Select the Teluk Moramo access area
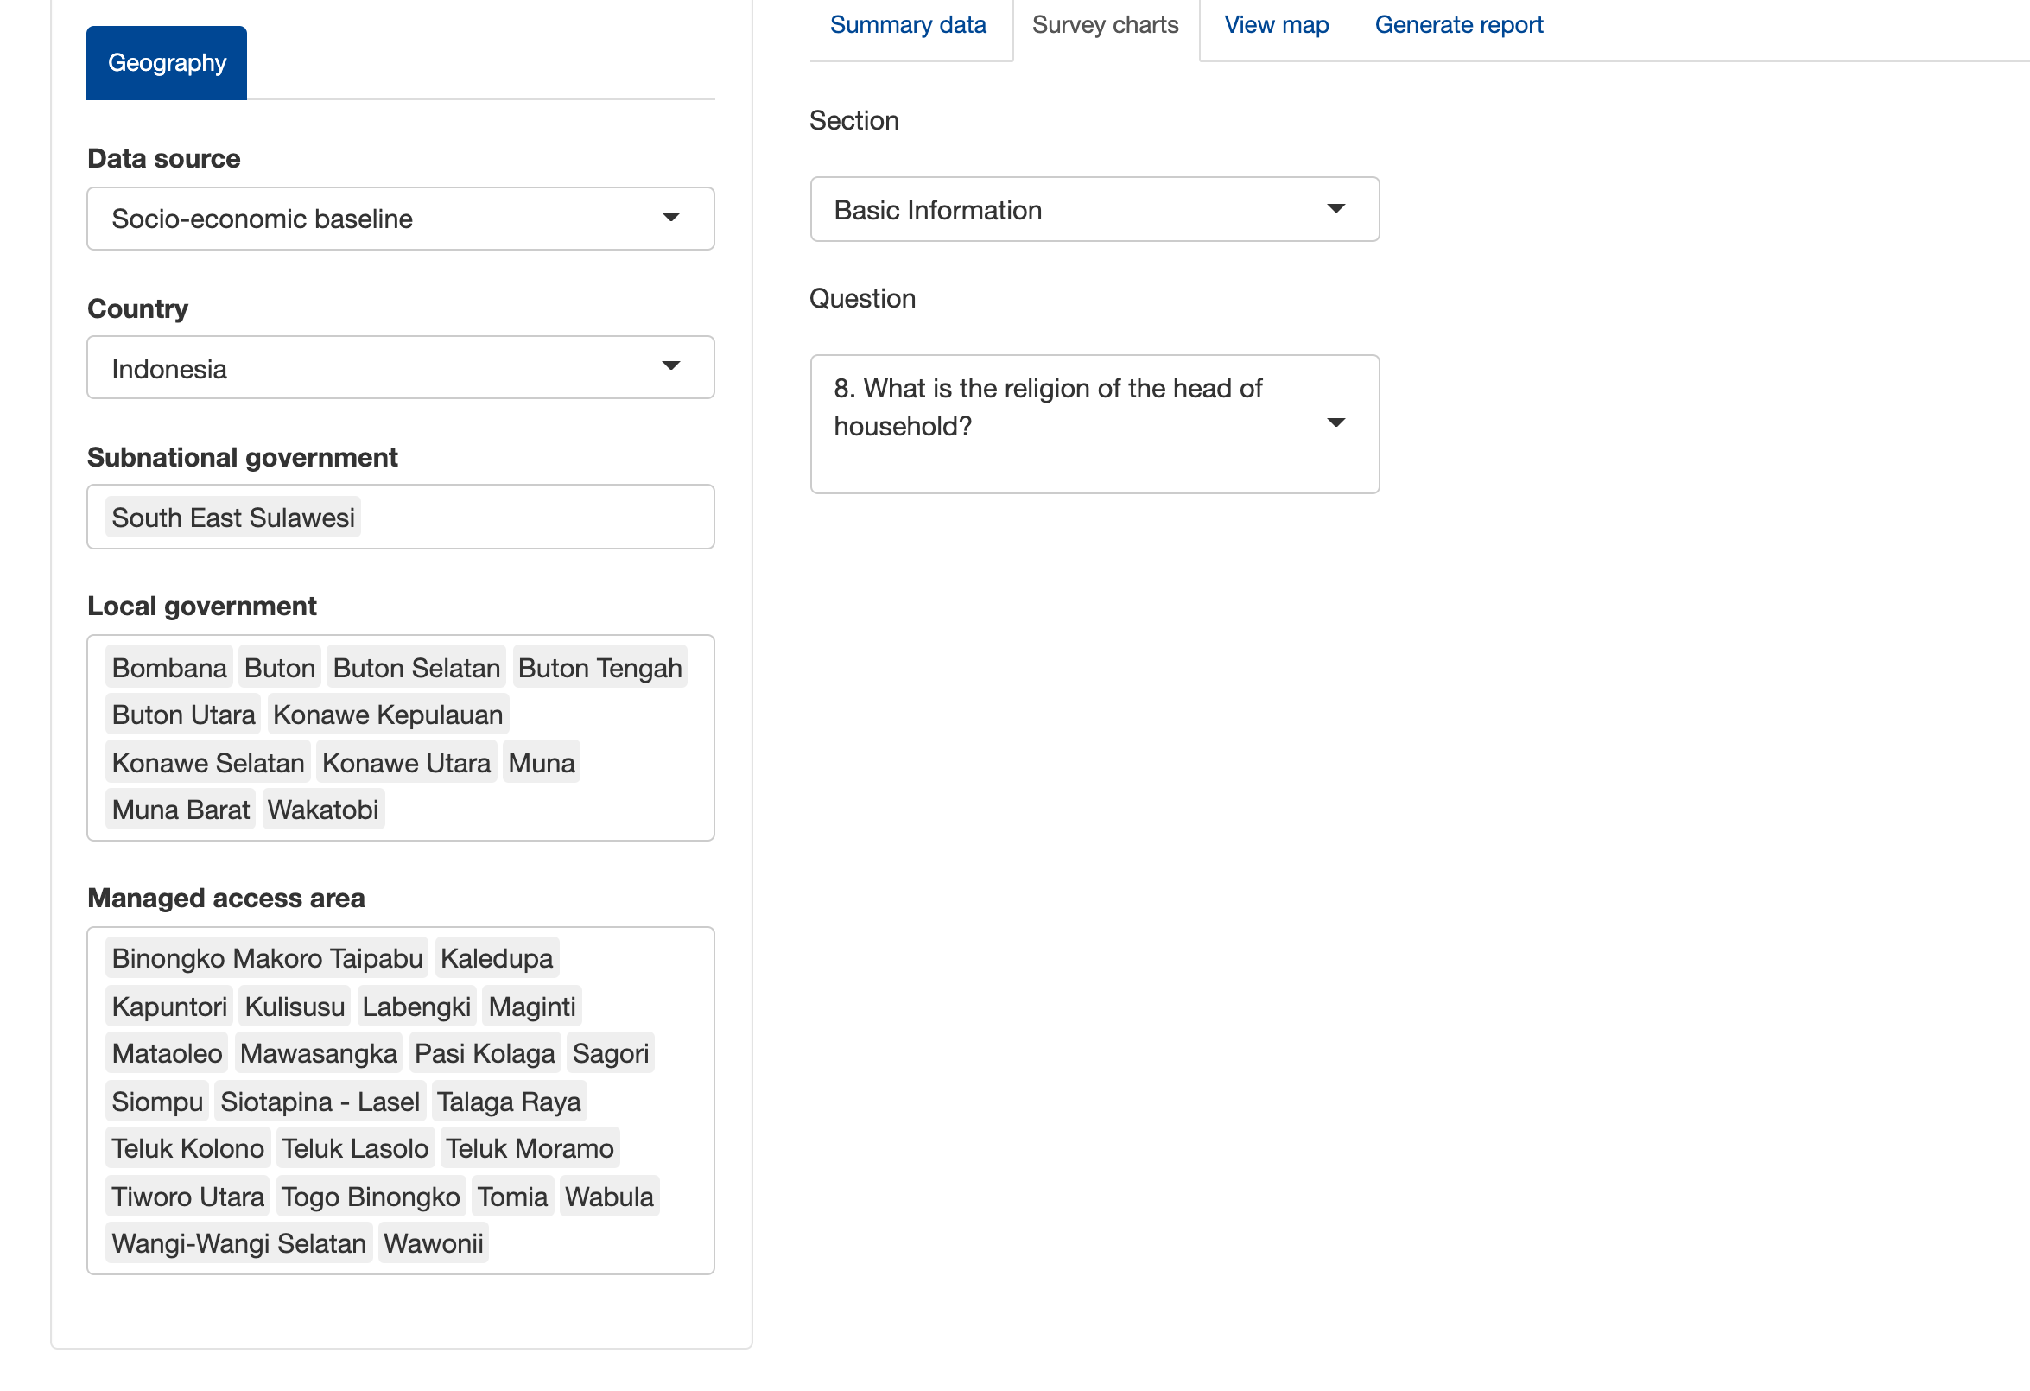Viewport: 2030px width, 1391px height. click(530, 1147)
